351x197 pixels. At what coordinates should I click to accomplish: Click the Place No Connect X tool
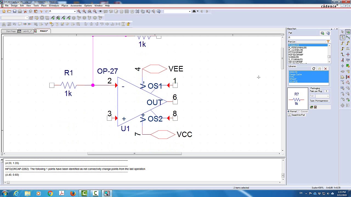348,77
